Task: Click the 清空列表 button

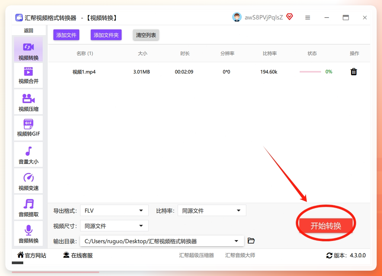Action: [x=146, y=35]
